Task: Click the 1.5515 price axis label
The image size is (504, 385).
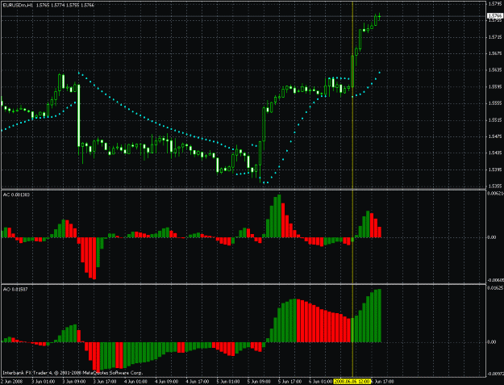Action: point(495,120)
